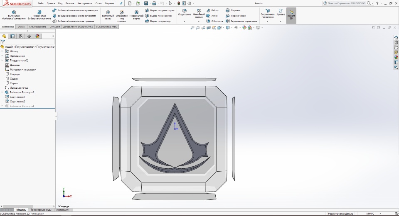Open the Reference Geometry (Справочная геометрия) dropdown arrow
This screenshot has height=216, width=399.
pos(267,22)
